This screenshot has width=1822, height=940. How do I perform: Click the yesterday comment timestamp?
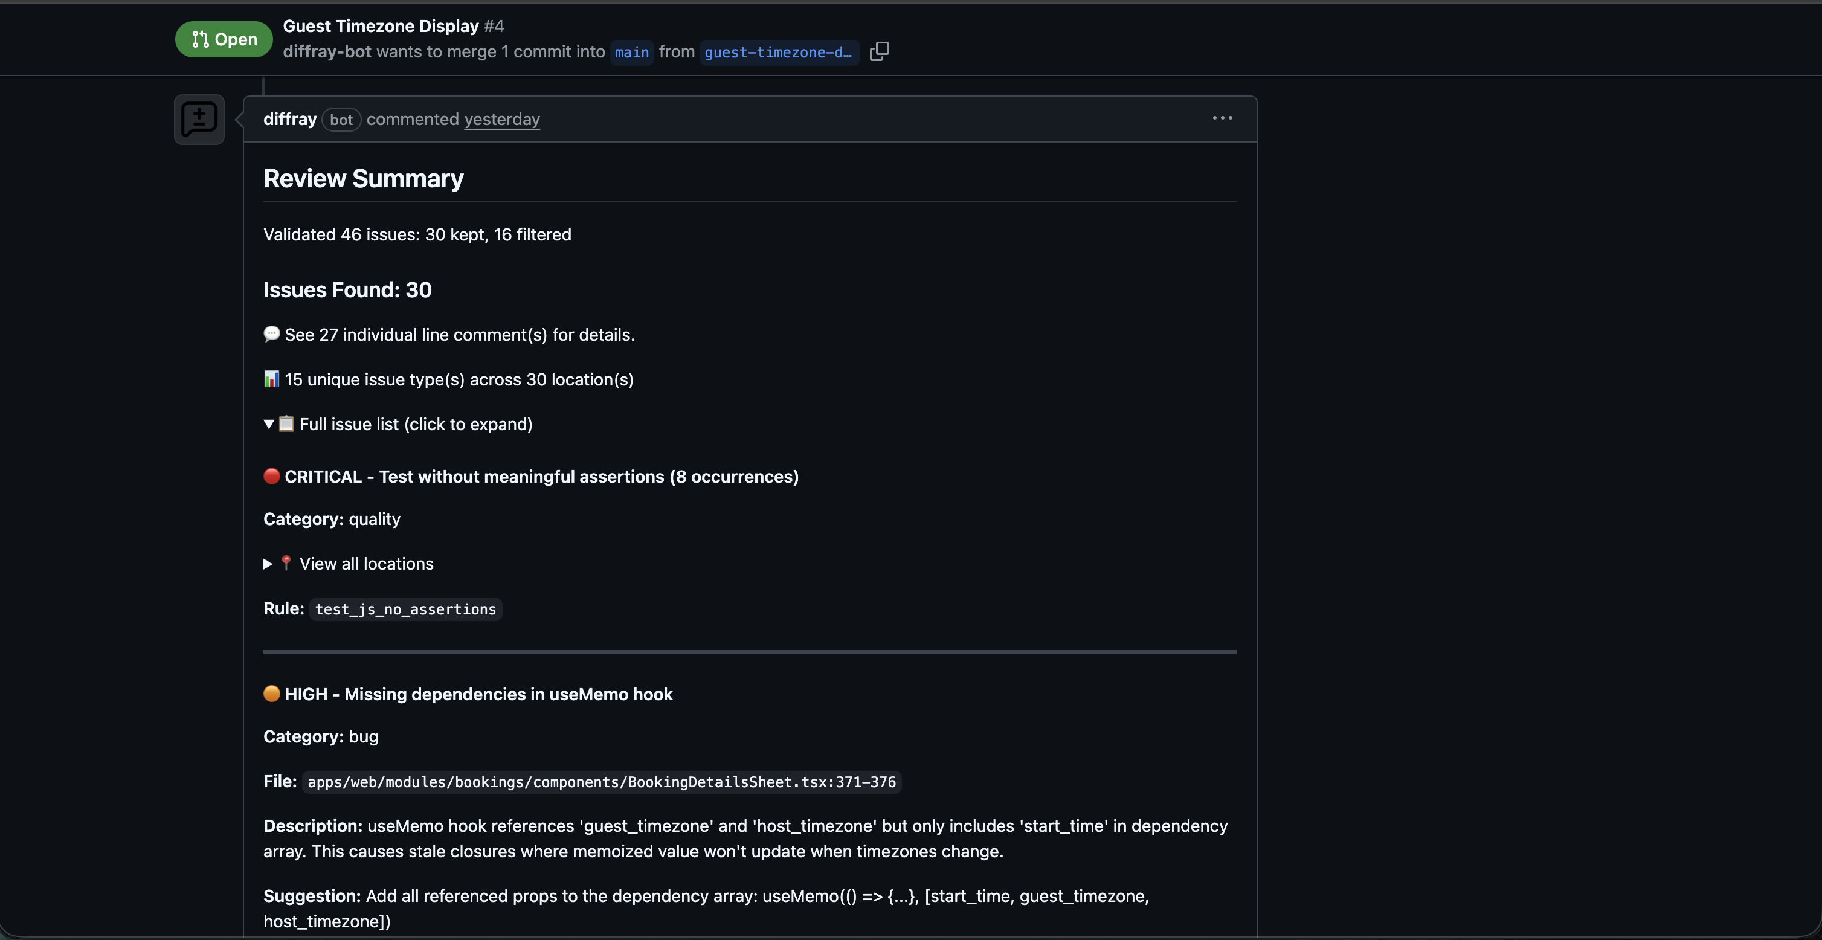501,120
